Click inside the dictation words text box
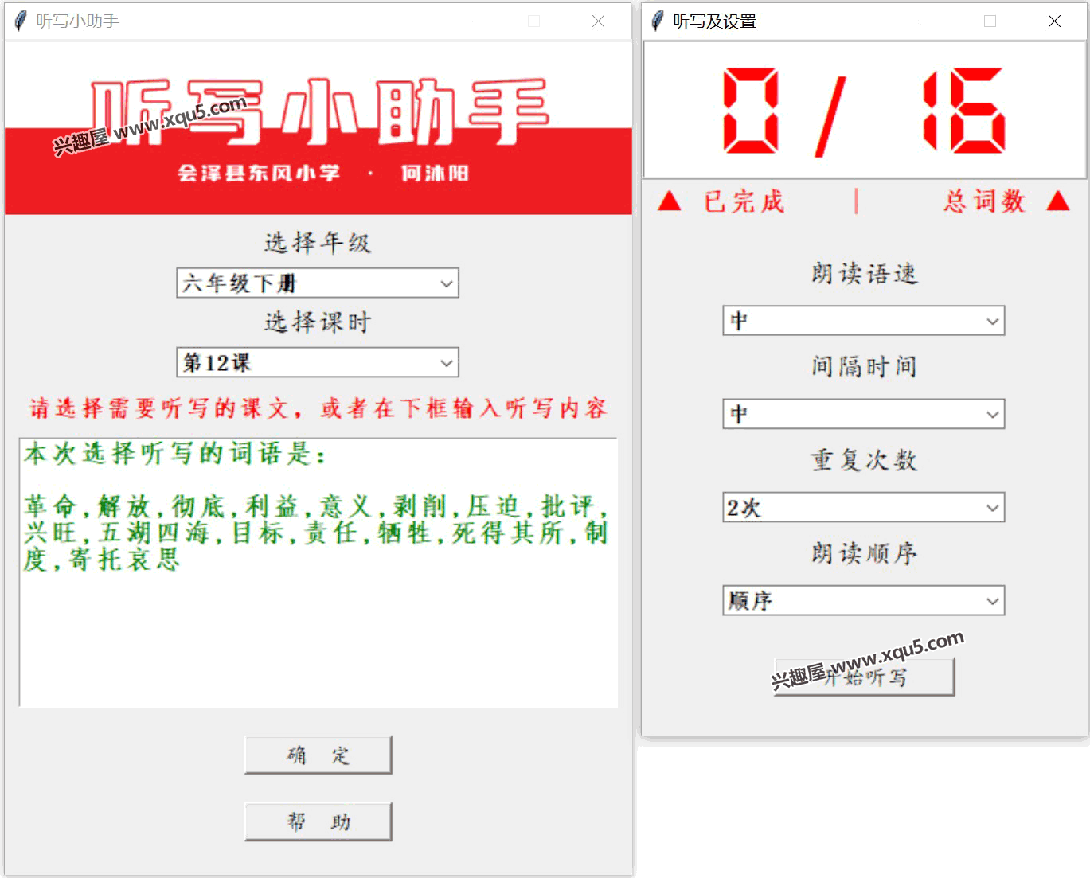This screenshot has height=878, width=1090. pos(318,572)
